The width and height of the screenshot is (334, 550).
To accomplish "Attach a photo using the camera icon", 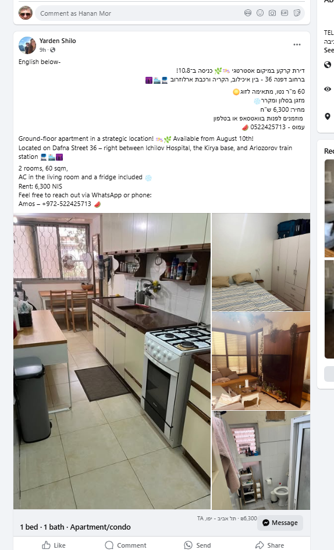I will click(272, 13).
